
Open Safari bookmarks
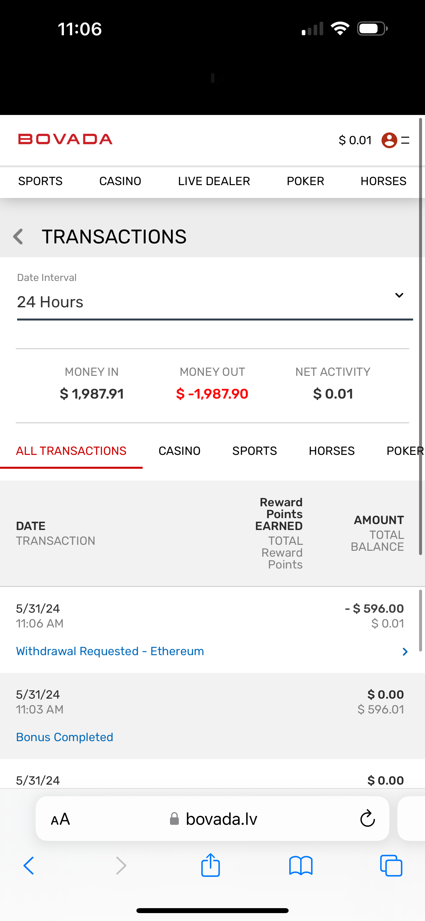pos(300,866)
